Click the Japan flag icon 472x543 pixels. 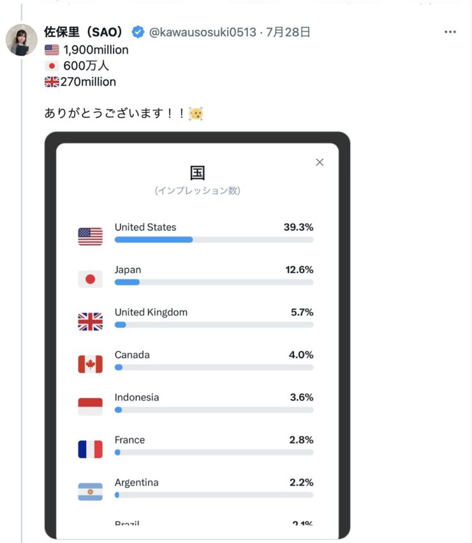[x=91, y=279]
